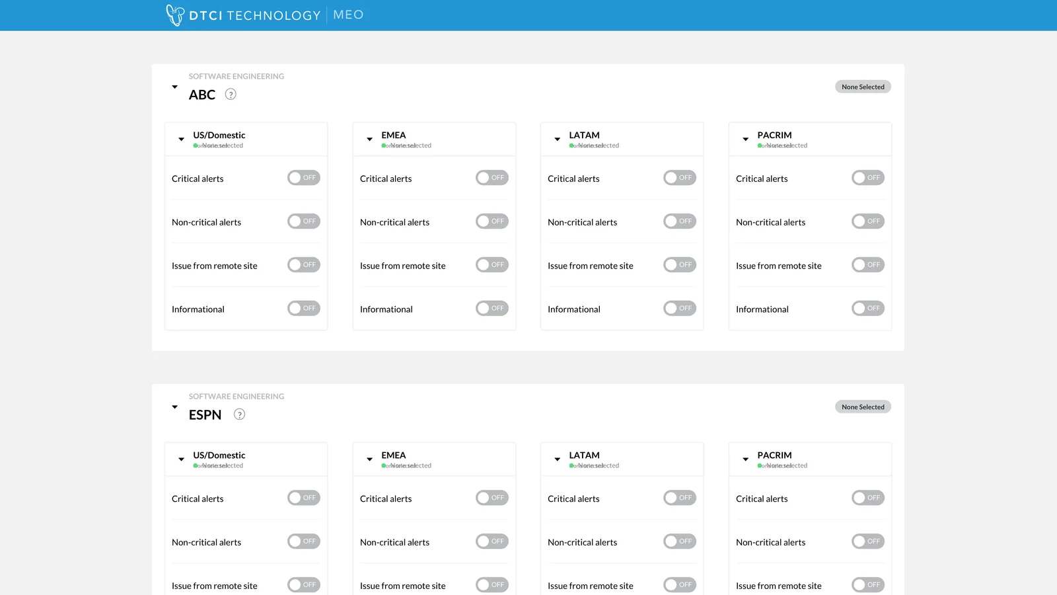Switch on ESPN LATAM Issue from remote site
Viewport: 1057px width, 595px height.
[x=680, y=585]
